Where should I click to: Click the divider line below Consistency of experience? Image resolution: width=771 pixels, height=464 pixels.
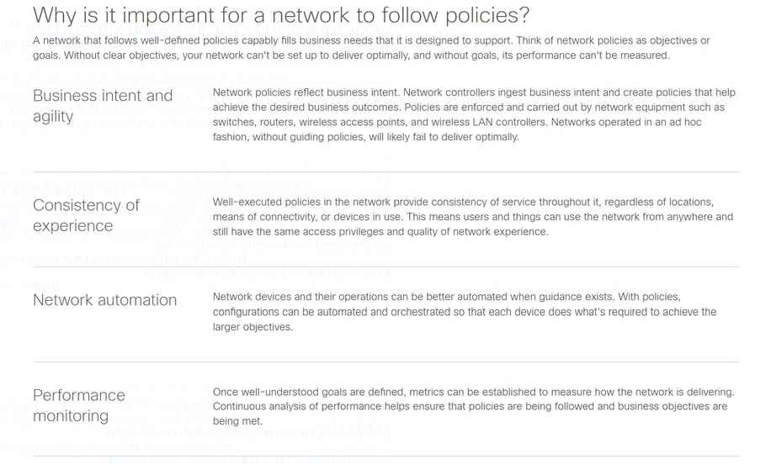(x=385, y=267)
